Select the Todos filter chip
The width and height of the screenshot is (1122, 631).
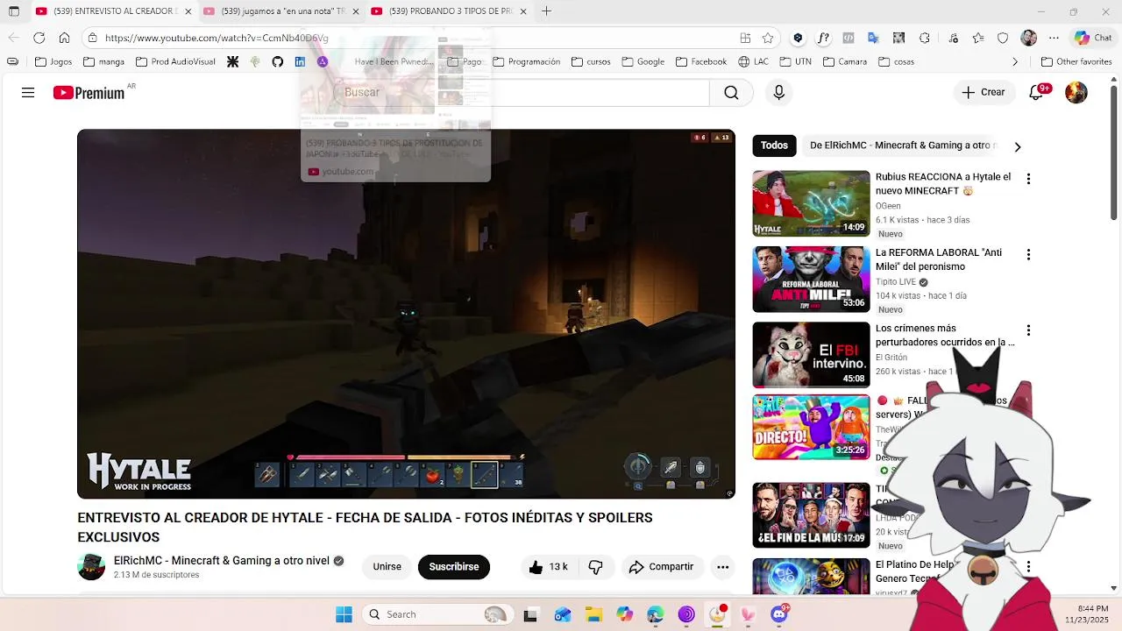tap(774, 145)
